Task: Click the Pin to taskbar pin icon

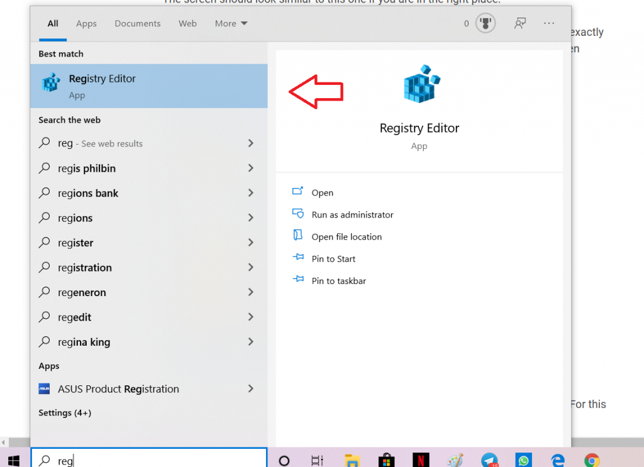Action: (298, 280)
